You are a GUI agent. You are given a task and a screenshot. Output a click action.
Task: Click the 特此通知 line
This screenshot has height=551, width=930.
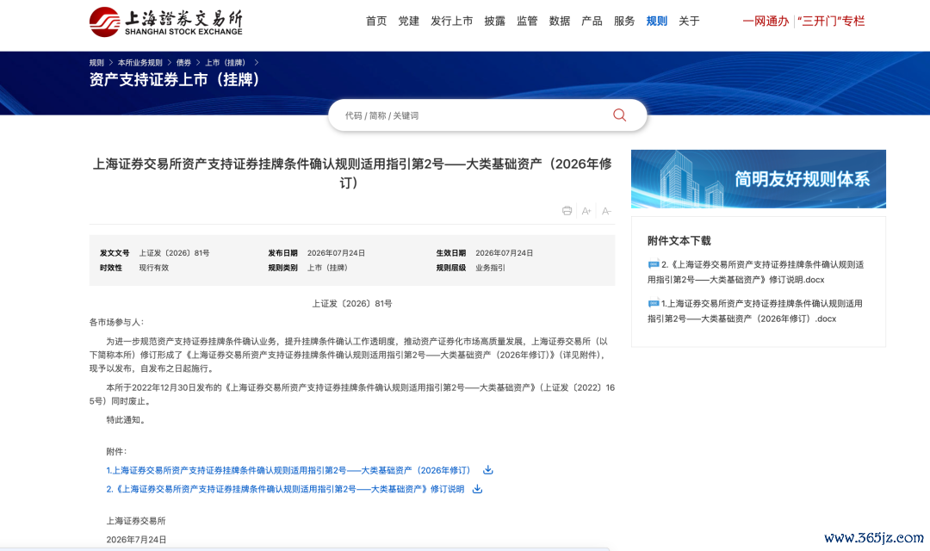pyautogui.click(x=126, y=419)
